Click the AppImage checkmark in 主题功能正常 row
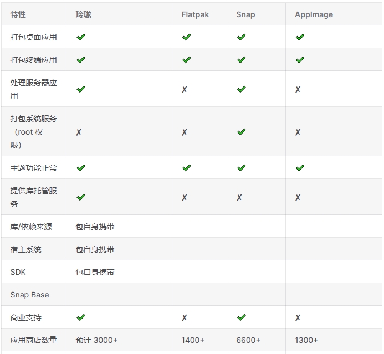 300,168
